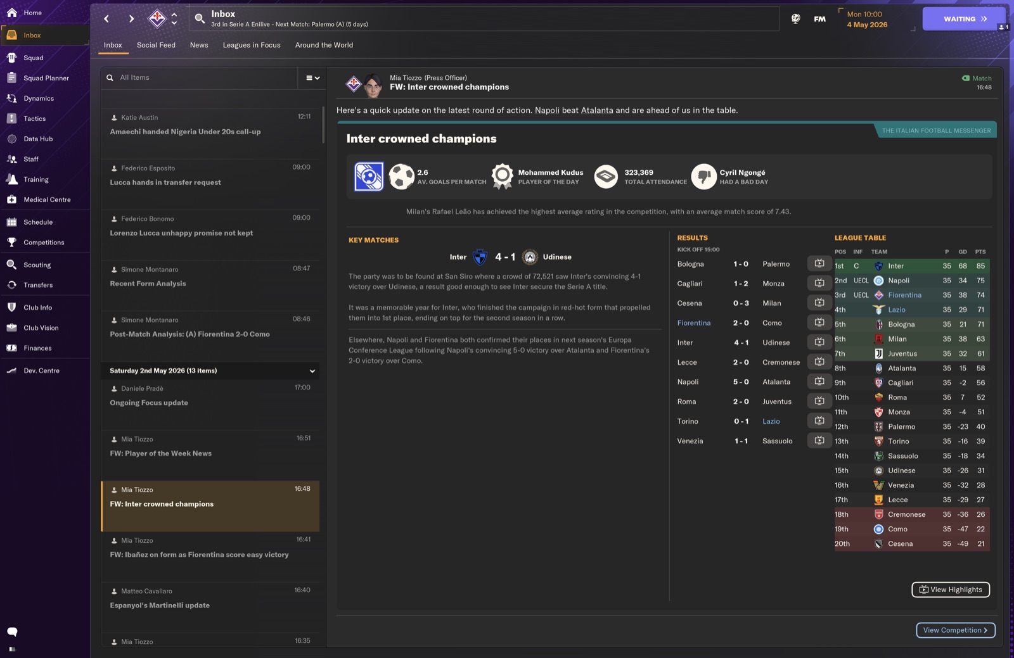Open Competitions trophy icon
Viewport: 1014px width, 658px height.
coord(11,243)
